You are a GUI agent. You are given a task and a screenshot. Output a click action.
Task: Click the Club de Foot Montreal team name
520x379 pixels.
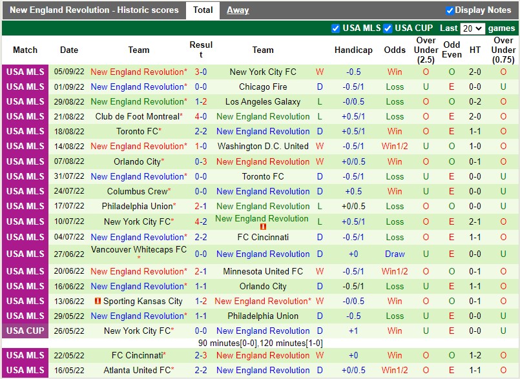(138, 116)
